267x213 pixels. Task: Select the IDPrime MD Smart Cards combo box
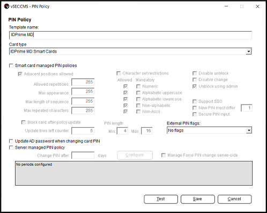pos(130,52)
